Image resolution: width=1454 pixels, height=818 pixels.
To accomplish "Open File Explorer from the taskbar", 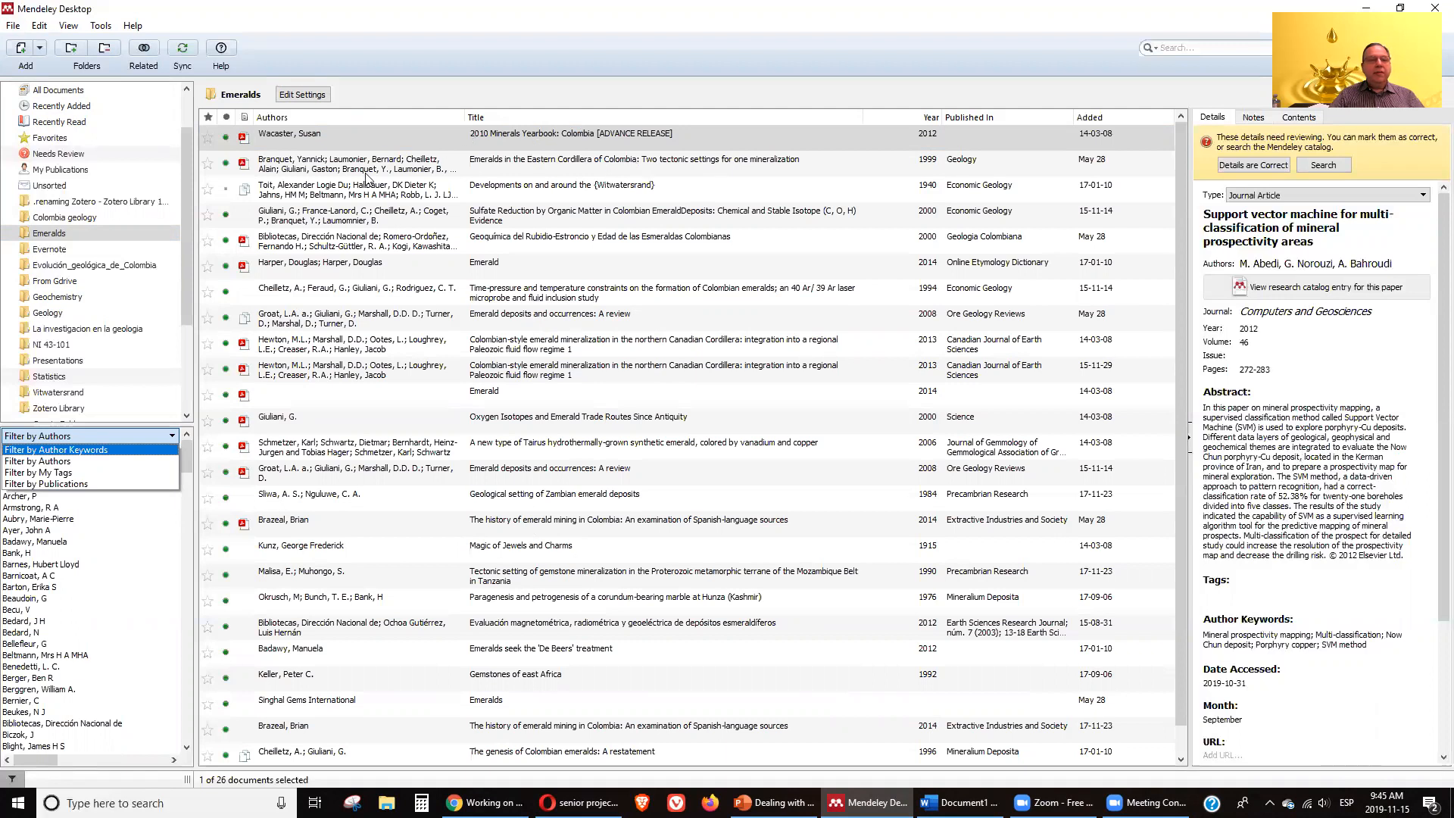I will 387,803.
